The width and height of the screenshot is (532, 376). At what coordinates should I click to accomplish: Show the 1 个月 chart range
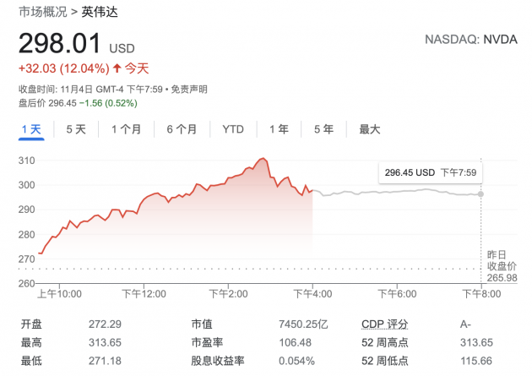(x=125, y=129)
